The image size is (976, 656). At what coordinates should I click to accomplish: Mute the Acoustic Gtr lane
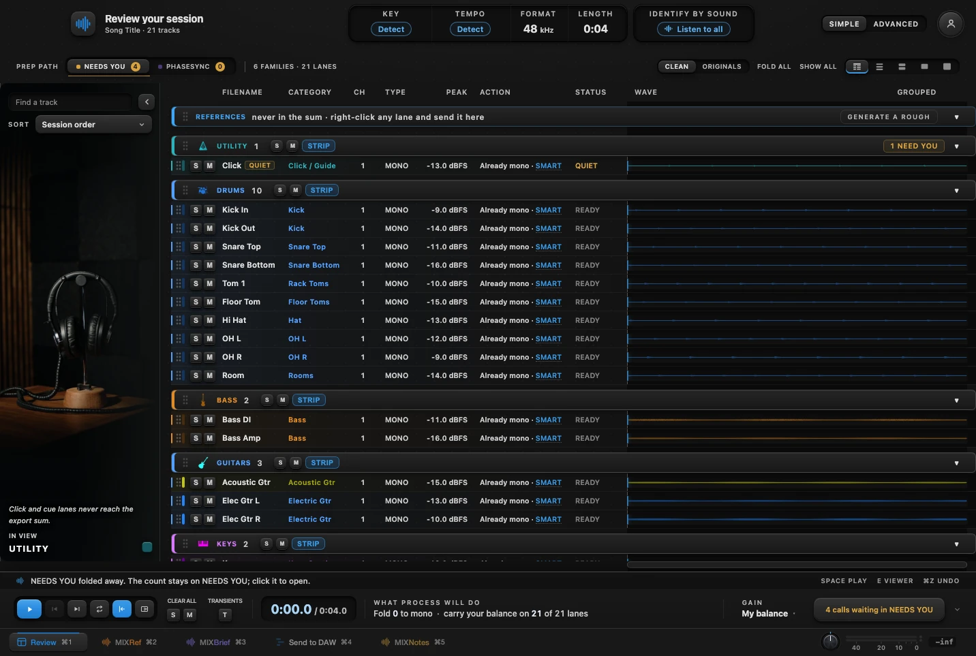pyautogui.click(x=209, y=483)
